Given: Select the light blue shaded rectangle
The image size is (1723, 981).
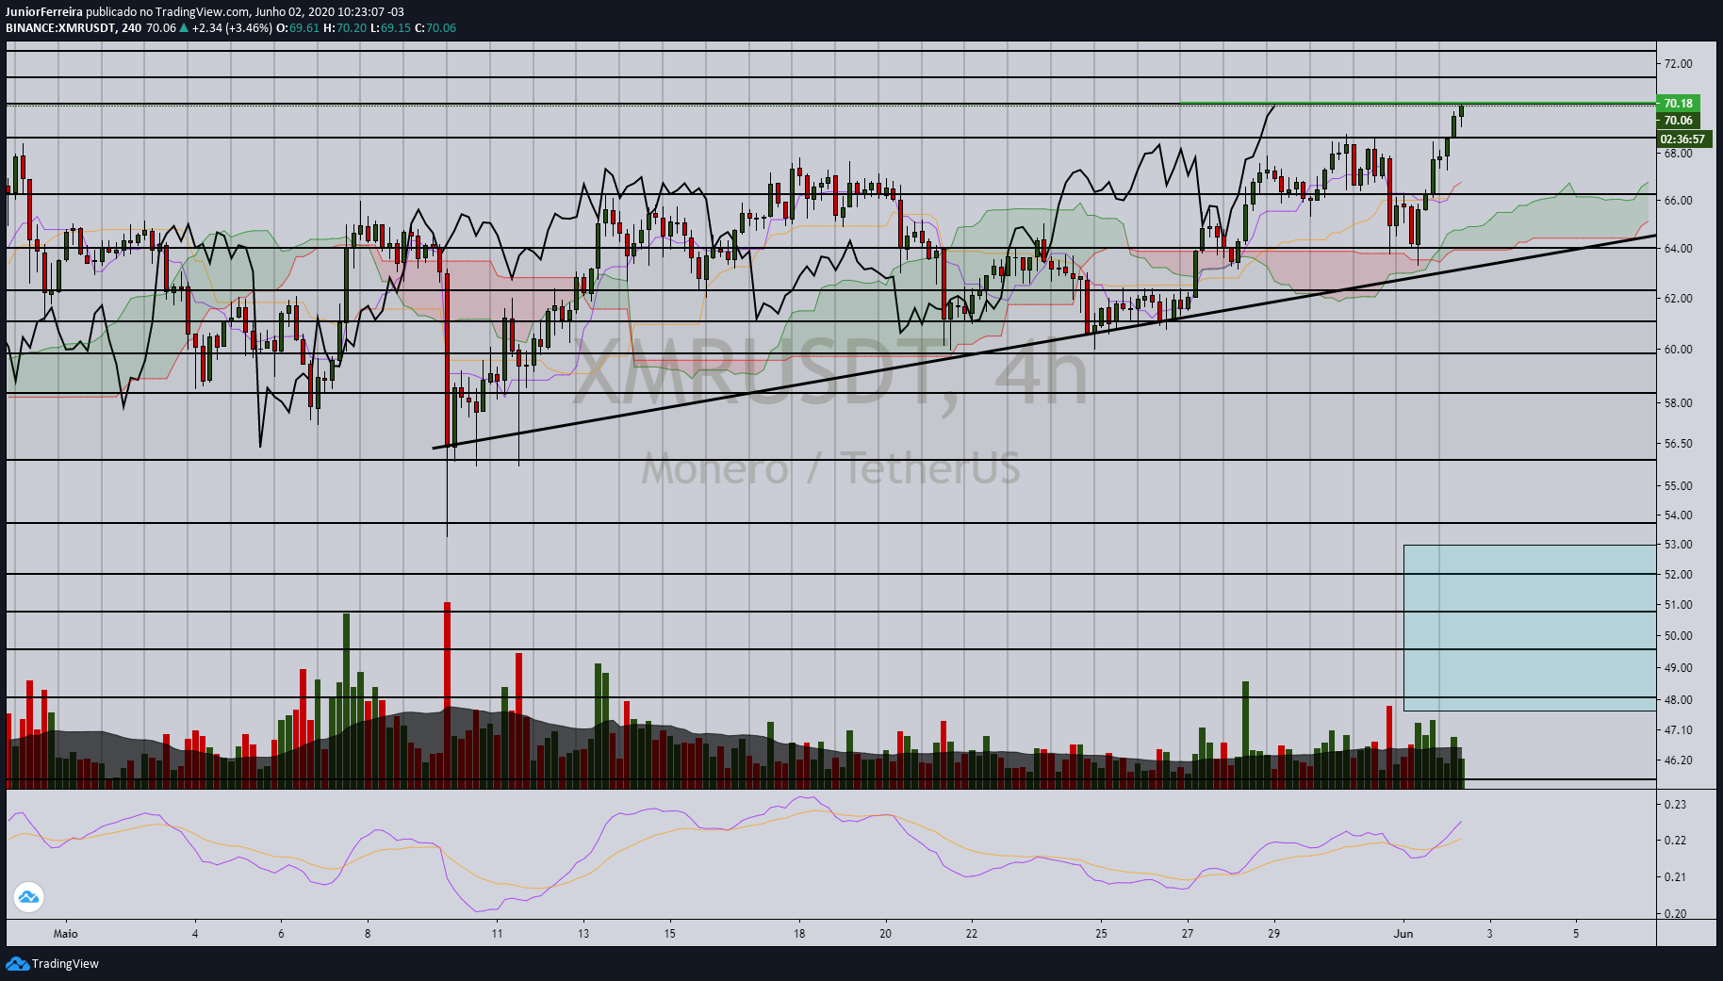Looking at the screenshot, I should pyautogui.click(x=1529, y=628).
